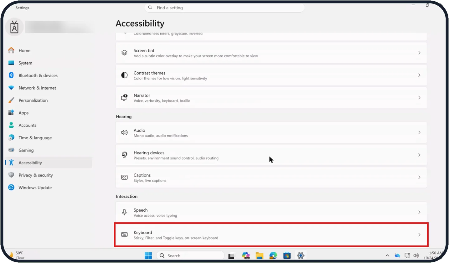Screen dimensions: 449x263
Task: Click the Speech microphone icon
Action: point(124,212)
